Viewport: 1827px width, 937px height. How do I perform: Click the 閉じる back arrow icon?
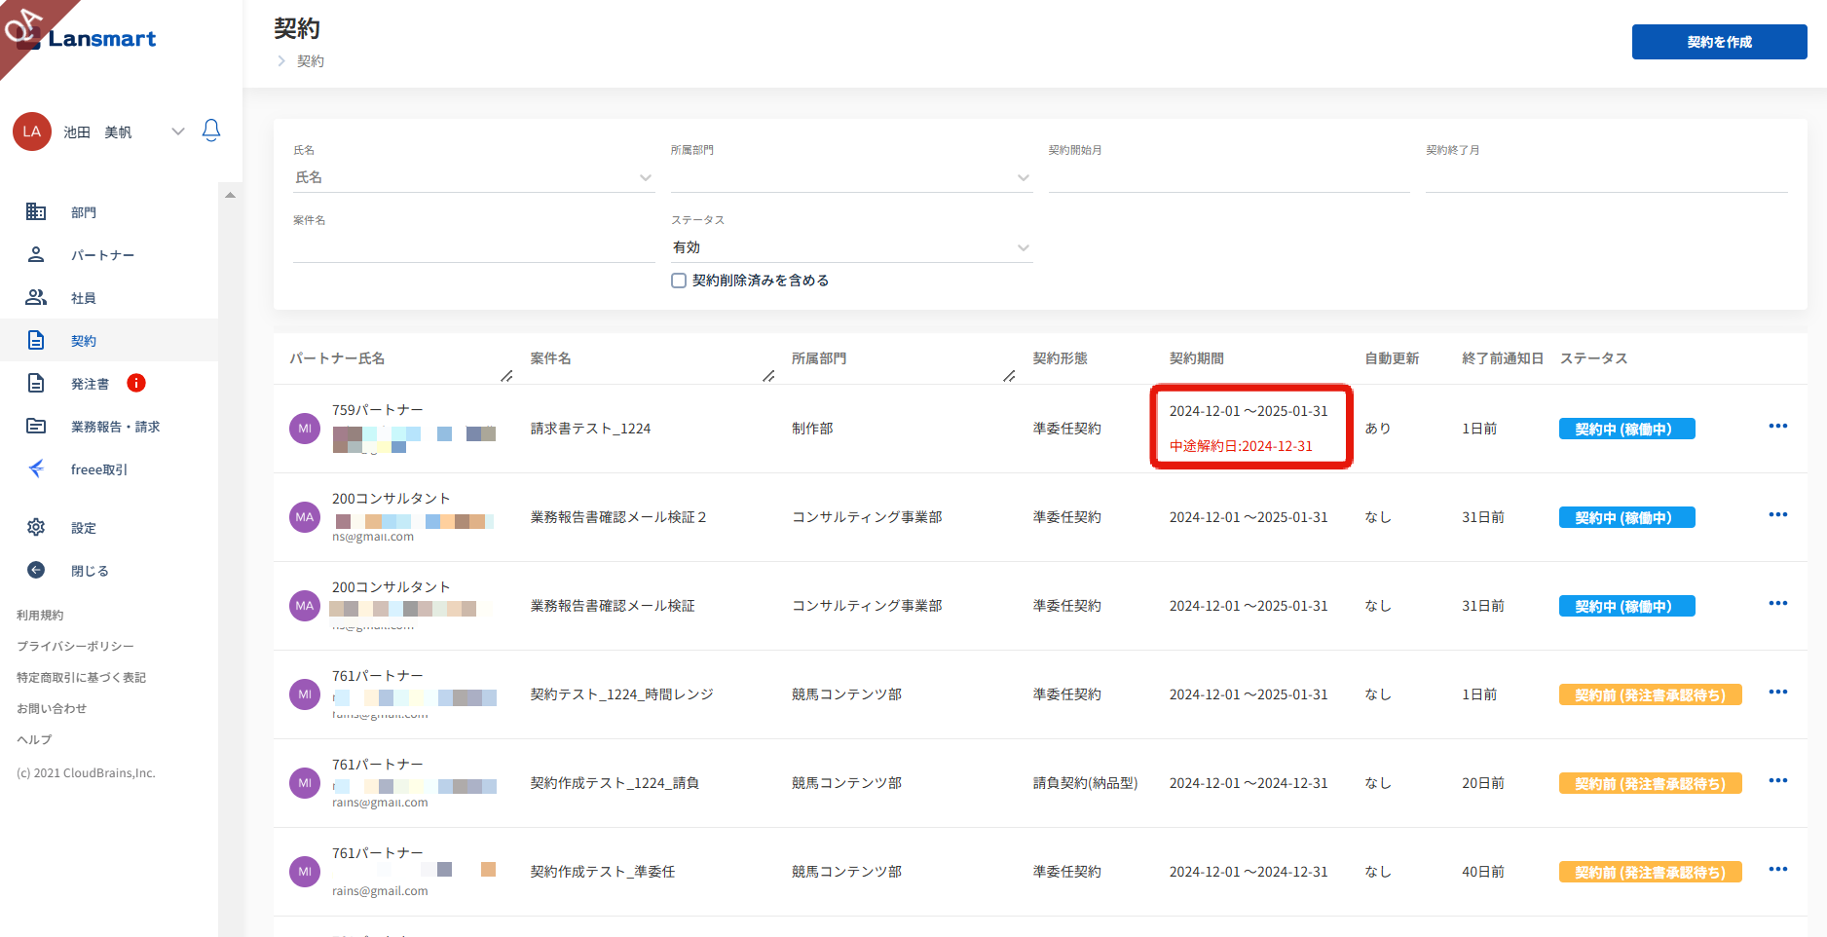36,570
